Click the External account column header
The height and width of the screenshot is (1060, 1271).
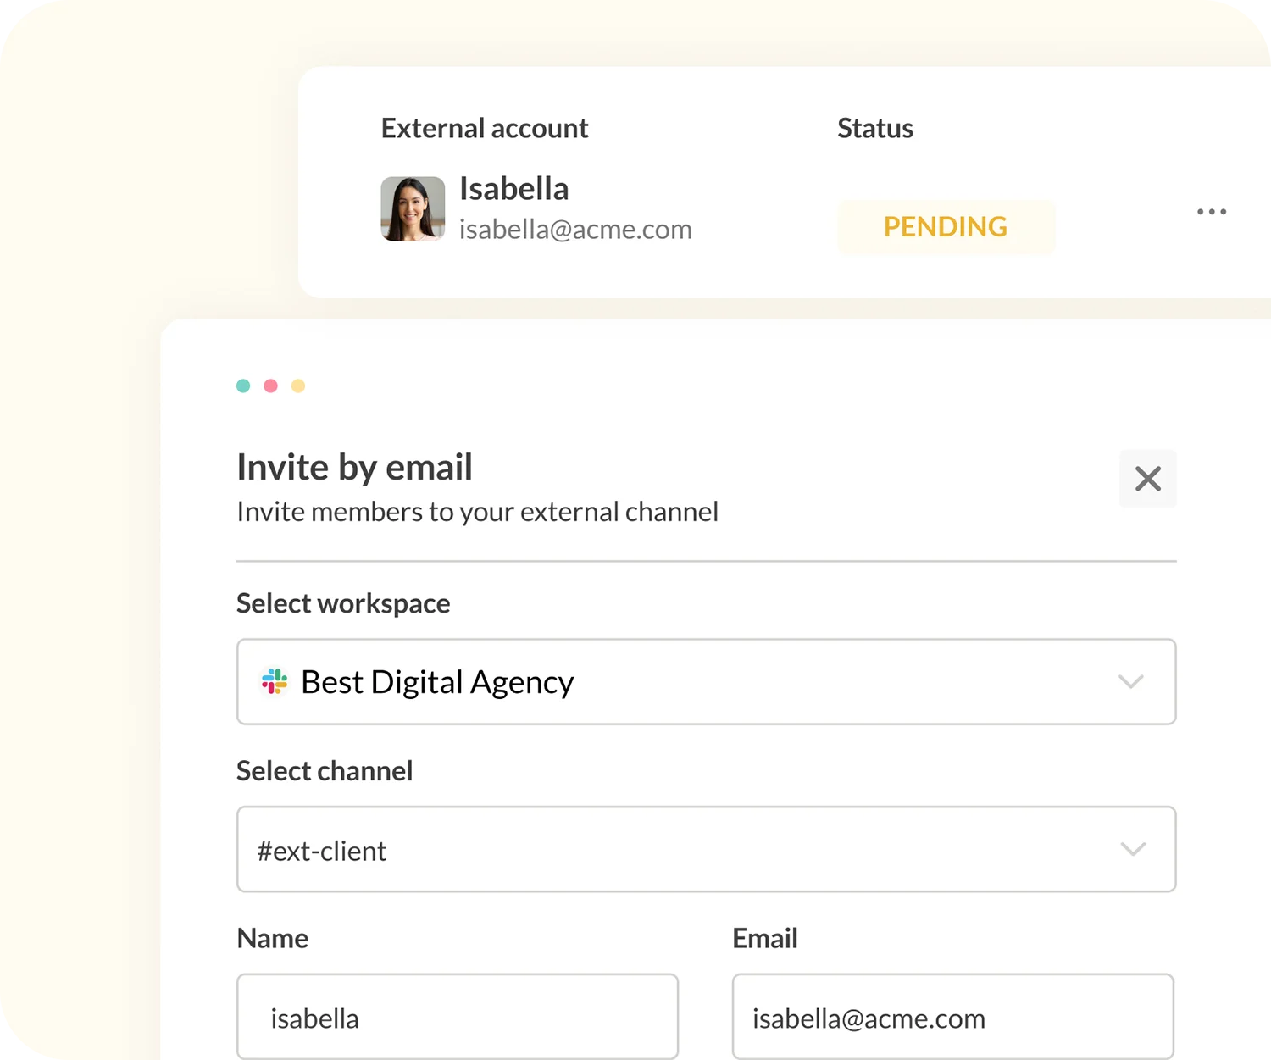click(485, 128)
